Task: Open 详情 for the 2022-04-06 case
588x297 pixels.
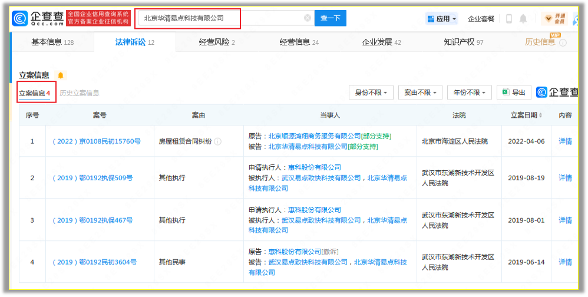Action: point(565,142)
